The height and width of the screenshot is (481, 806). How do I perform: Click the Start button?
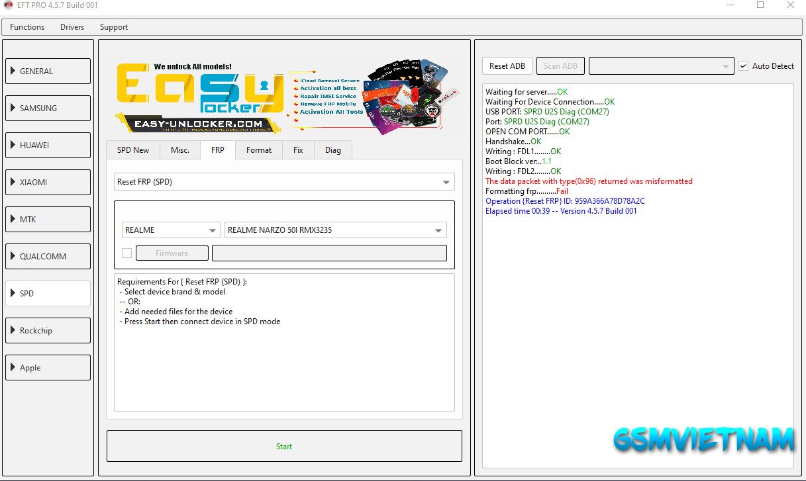pos(284,446)
